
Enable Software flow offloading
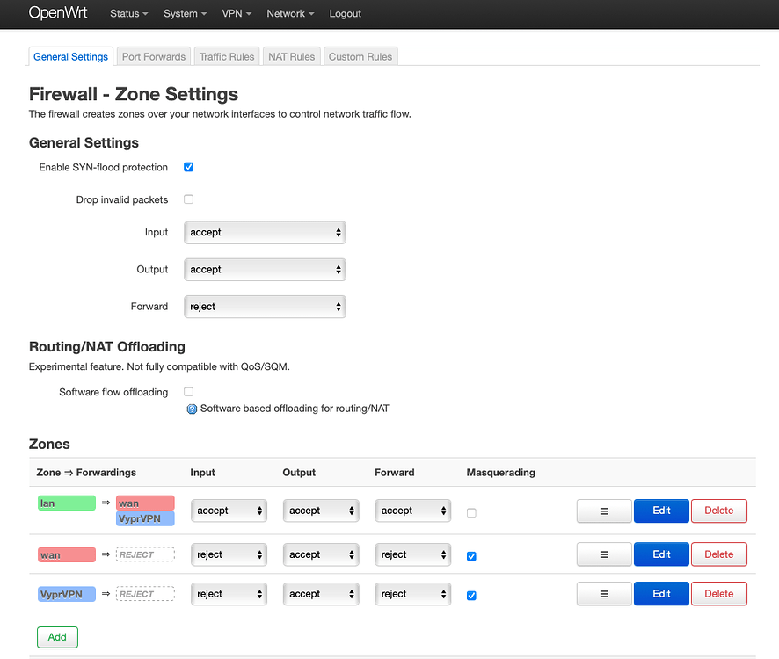pos(188,391)
